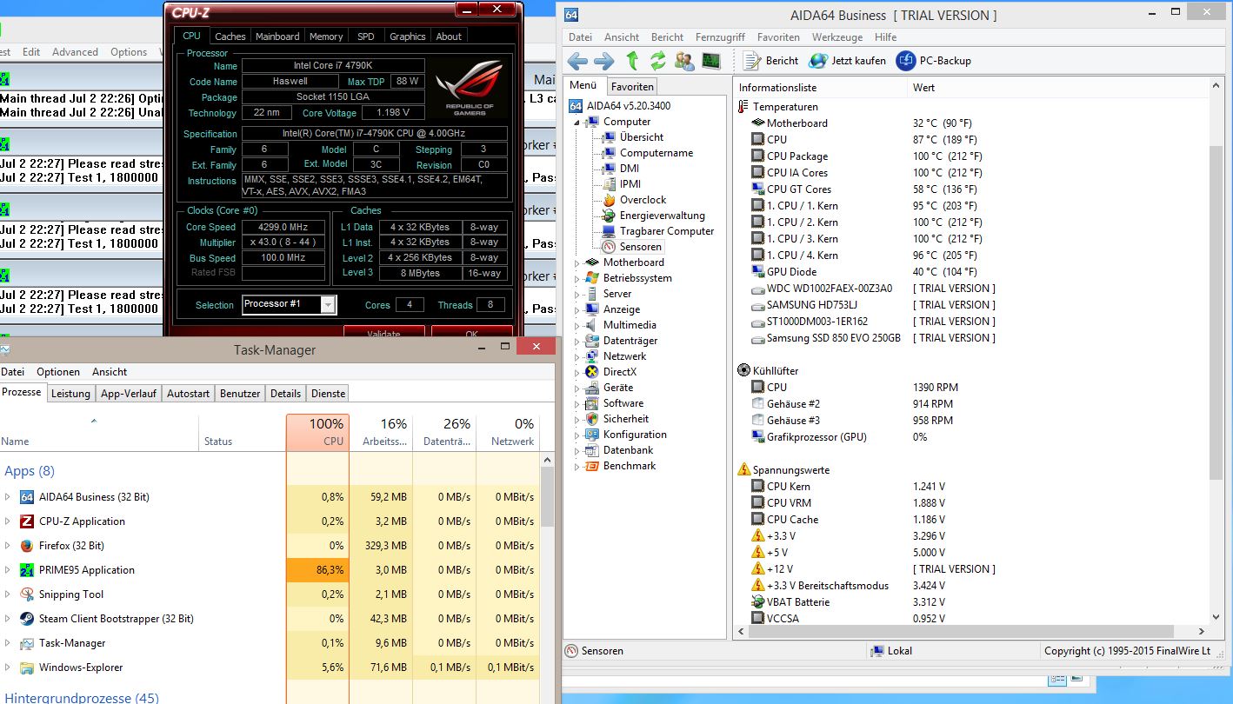
Task: Open the Memory tab in CPU-Z
Action: [x=326, y=37]
